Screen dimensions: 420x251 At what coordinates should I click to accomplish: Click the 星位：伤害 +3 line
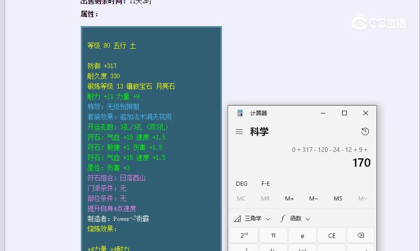click(108, 168)
